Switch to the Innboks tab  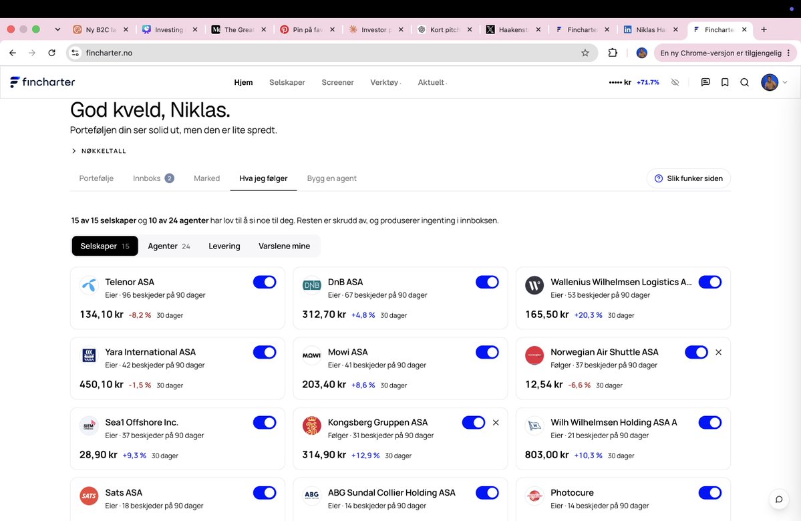point(153,178)
